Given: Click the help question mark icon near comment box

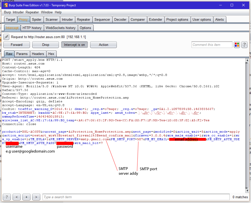Looking at the screenshot, I should click(244, 45).
